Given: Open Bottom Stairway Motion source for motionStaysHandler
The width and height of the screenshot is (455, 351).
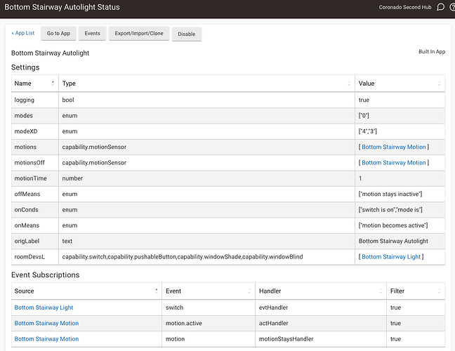Looking at the screenshot, I should click(x=46, y=339).
